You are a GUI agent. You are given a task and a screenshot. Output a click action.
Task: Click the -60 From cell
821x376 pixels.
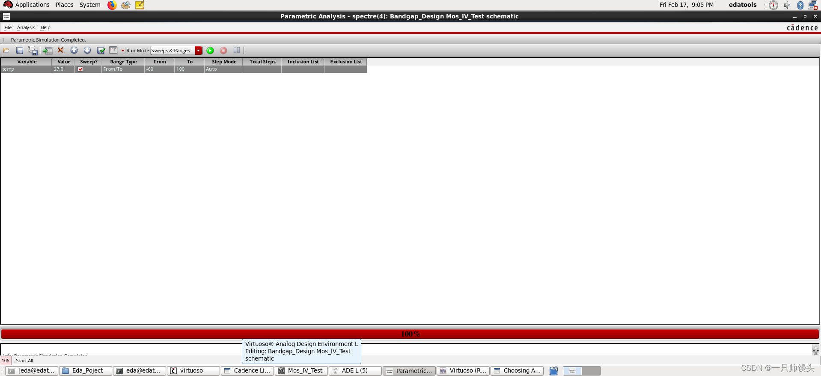point(159,69)
